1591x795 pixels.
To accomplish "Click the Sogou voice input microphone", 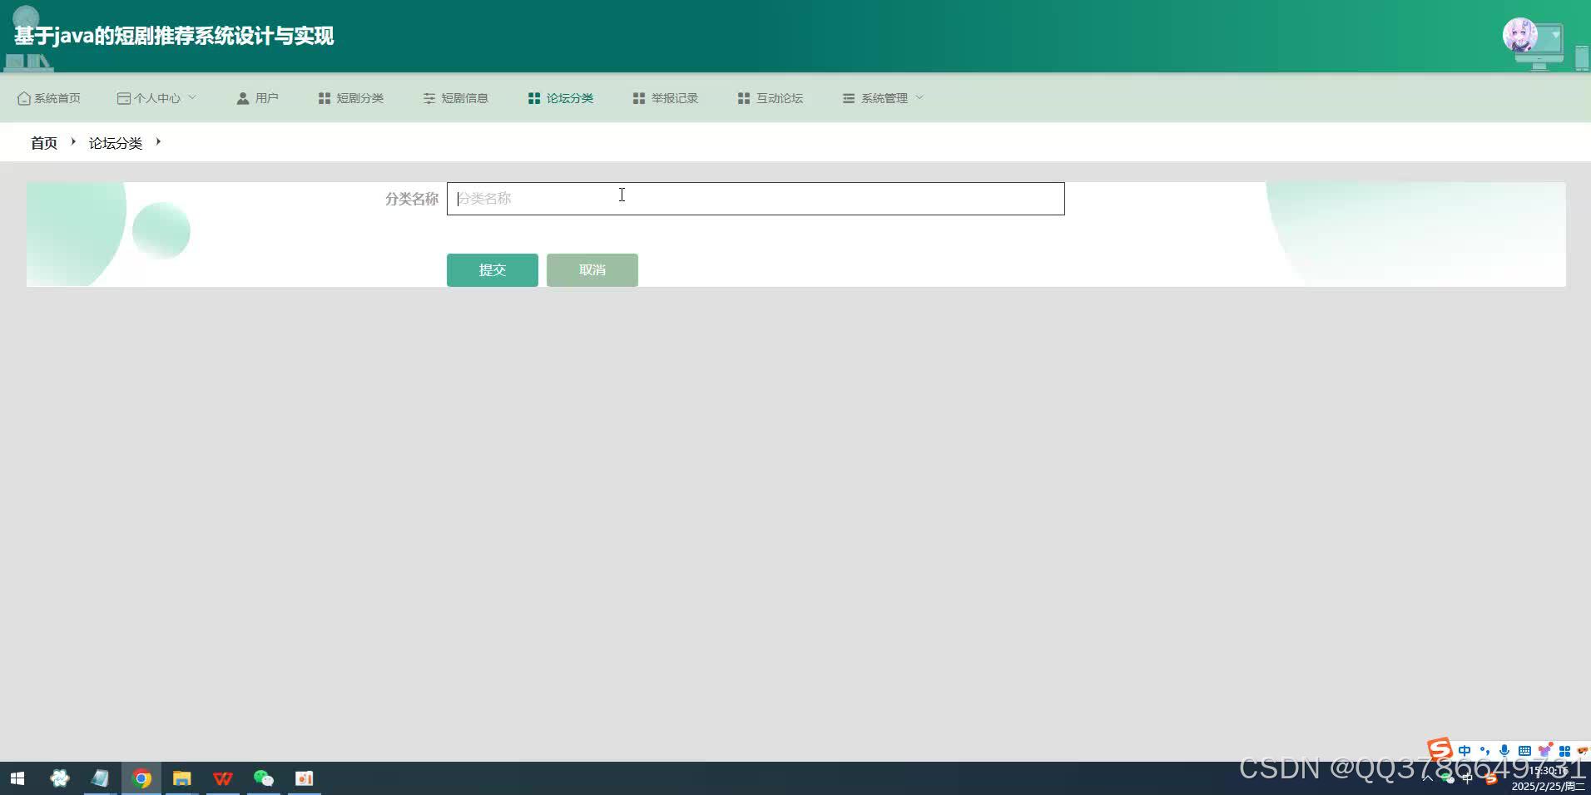I will 1504,751.
